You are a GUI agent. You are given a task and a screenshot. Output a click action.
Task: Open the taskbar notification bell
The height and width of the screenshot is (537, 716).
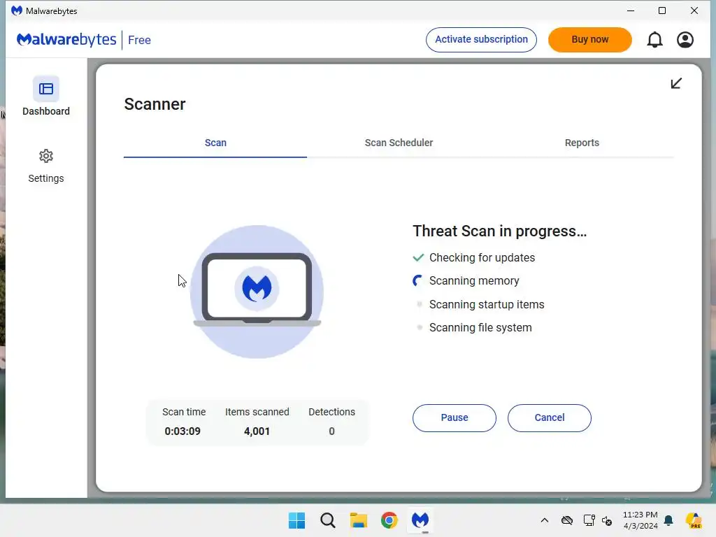[668, 520]
